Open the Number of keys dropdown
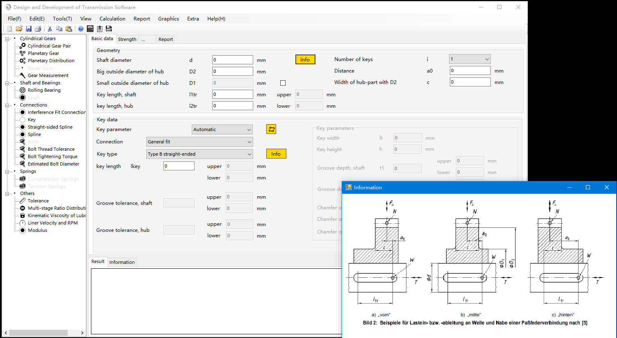Image resolution: width=617 pixels, height=338 pixels. [x=470, y=59]
